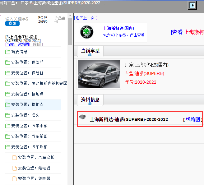This screenshot has width=204, height=185.
Task: Click the folder icon beside 安装位置:汽车前部
Action: [x=8, y=136]
